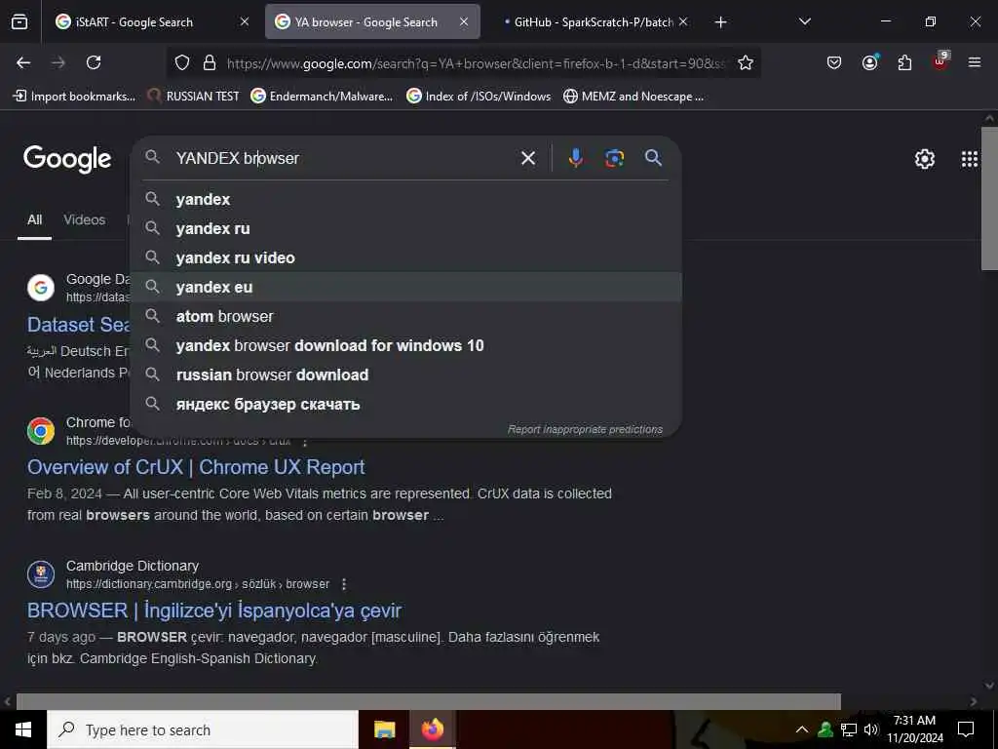The image size is (998, 749).
Task: Select "russian browser download" suggestion
Action: click(406, 375)
